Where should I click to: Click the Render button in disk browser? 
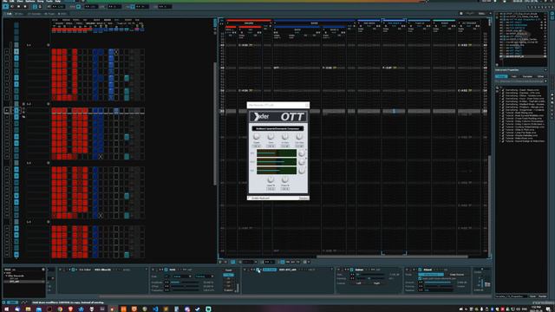[543, 296]
